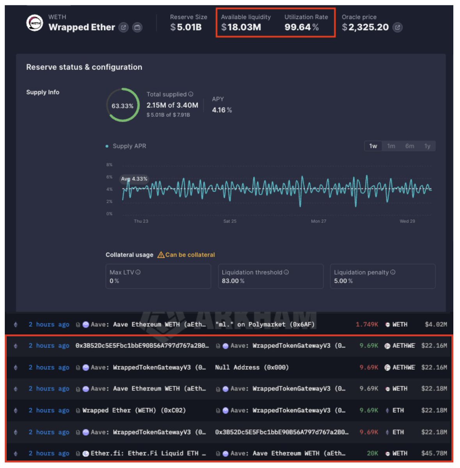Click '2 hours ago' on the Ether.fi row
The image size is (460, 468).
(x=49, y=453)
